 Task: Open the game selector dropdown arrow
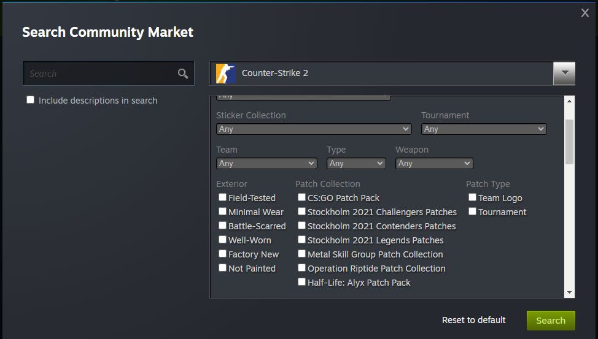564,73
